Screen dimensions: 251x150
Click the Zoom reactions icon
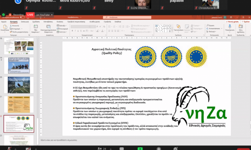pos(176,149)
